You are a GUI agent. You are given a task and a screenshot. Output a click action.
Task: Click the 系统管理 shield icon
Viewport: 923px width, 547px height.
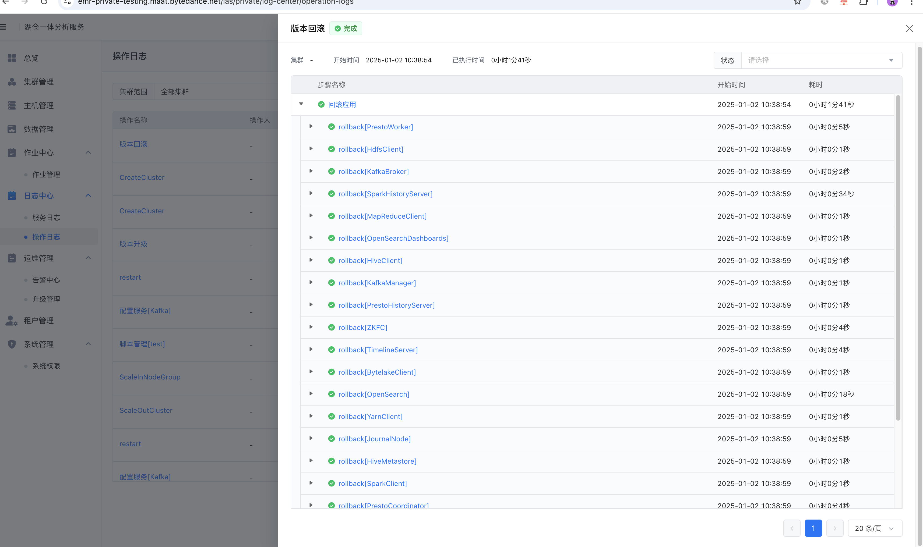coord(12,344)
